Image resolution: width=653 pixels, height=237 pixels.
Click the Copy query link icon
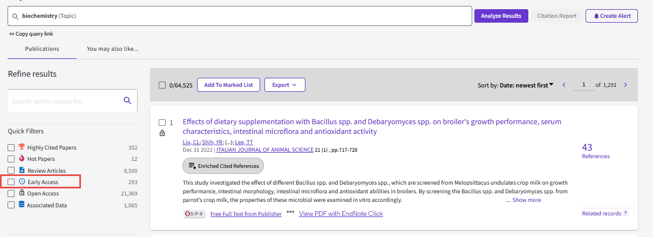click(11, 34)
